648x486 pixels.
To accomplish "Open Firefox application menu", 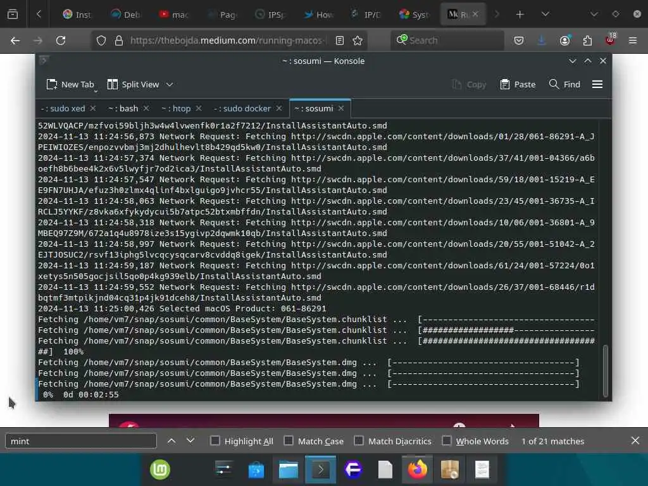I will (x=633, y=40).
